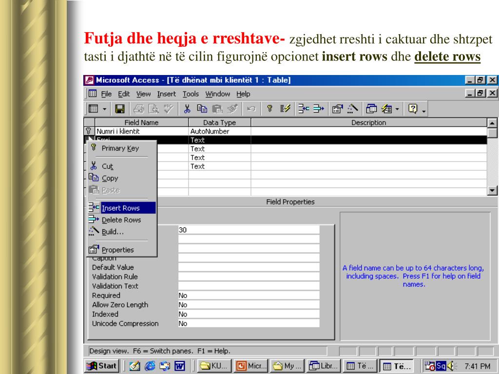Click the Indexed property value No
Viewport: 499px width, 374px height.
click(249, 314)
